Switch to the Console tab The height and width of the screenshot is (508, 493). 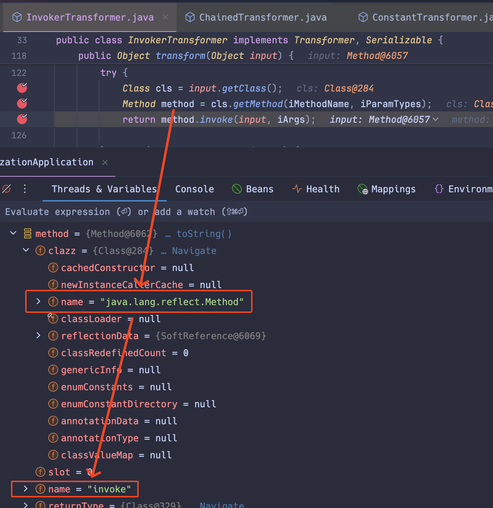[x=194, y=189]
